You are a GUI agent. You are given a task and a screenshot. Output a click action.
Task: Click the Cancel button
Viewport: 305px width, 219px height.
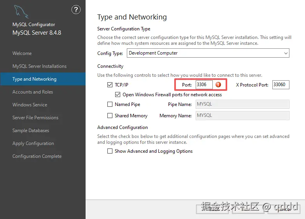(x=284, y=209)
